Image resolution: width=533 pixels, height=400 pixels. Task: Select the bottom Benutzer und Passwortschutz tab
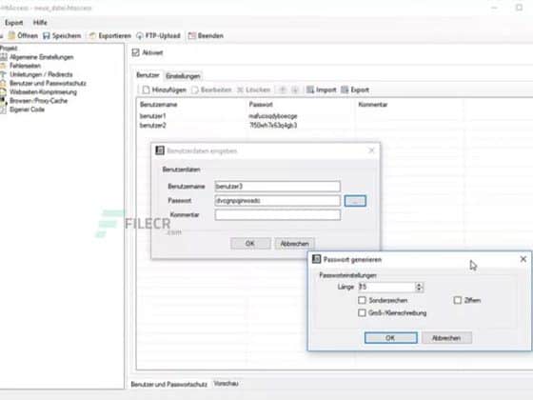169,385
